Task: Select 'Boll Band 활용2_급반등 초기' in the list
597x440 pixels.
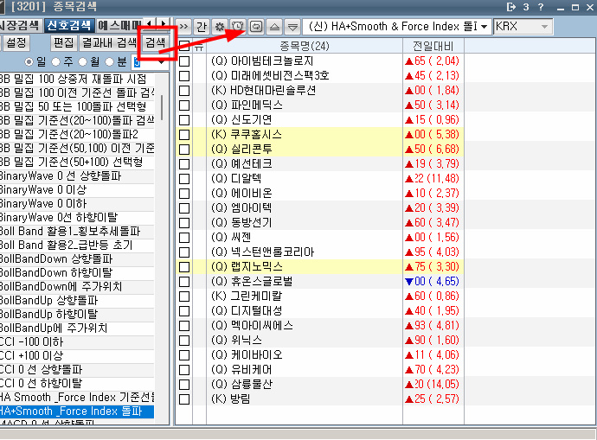Action: click(x=77, y=245)
